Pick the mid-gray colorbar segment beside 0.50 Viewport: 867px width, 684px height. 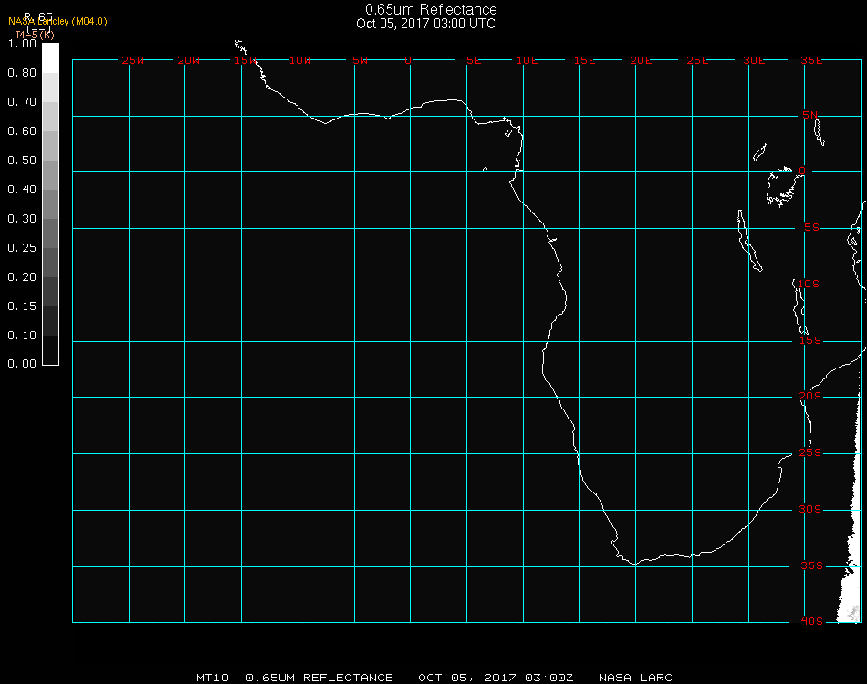[50, 174]
